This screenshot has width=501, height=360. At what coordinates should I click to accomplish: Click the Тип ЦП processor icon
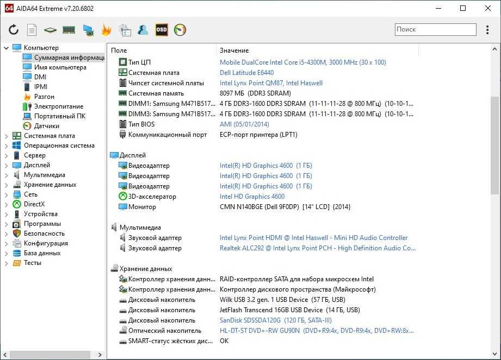[123, 62]
